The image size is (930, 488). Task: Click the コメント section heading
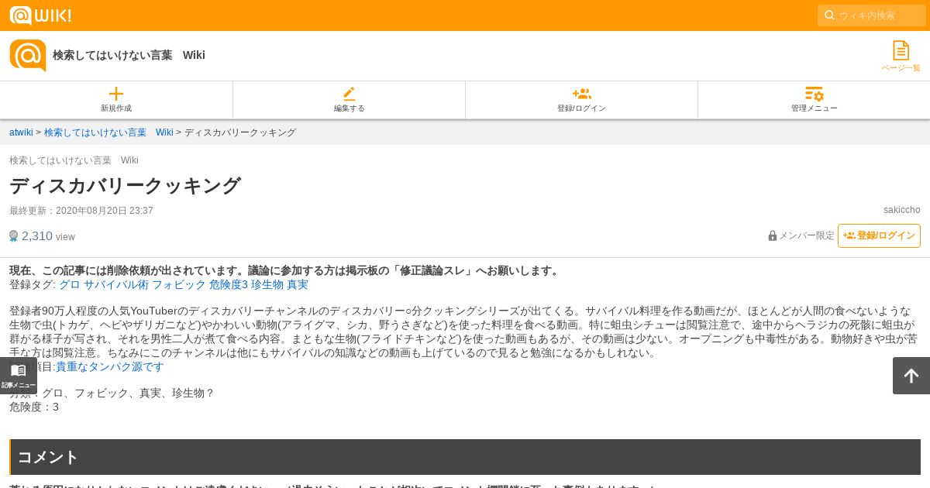(465, 457)
